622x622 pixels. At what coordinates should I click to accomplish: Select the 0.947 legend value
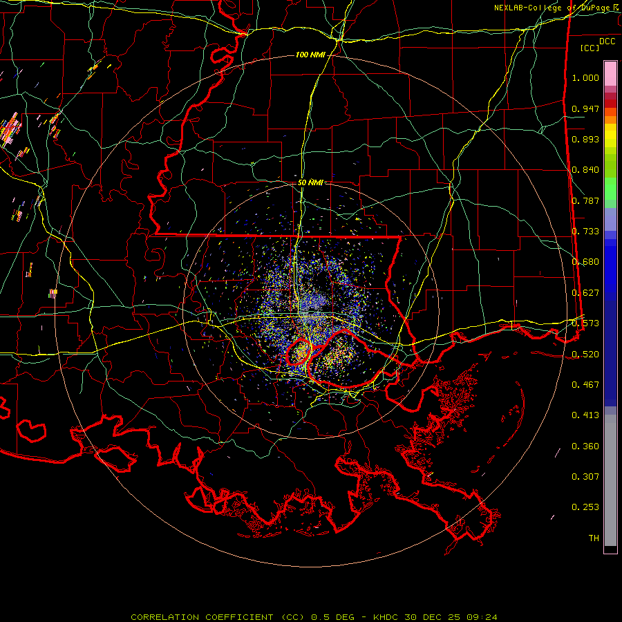(585, 109)
